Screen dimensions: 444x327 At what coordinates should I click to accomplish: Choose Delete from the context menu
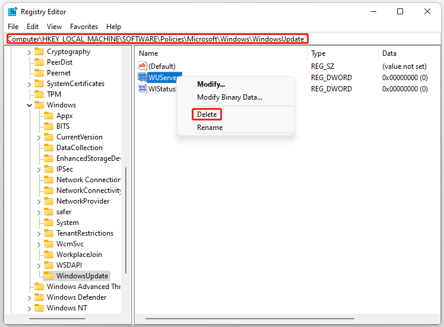pos(207,115)
